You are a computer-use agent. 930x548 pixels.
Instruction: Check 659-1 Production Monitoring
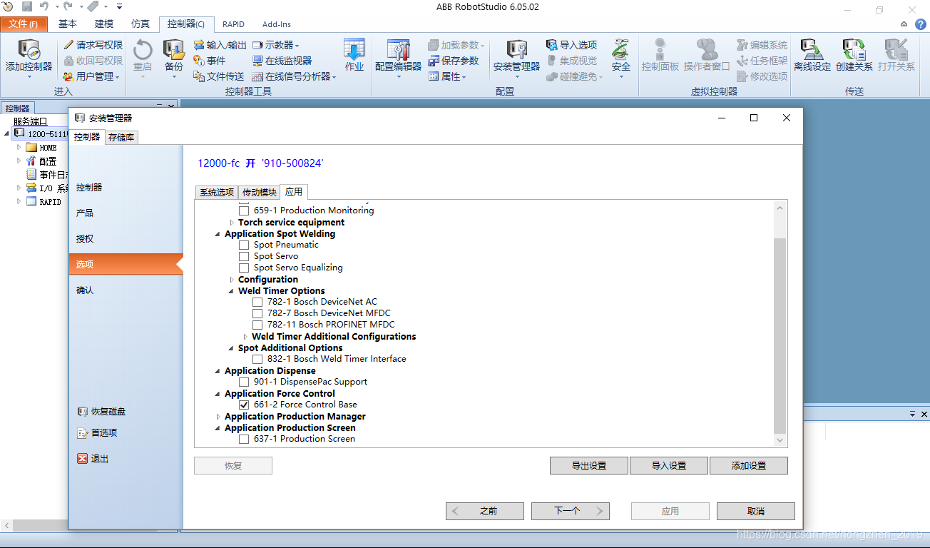click(244, 210)
